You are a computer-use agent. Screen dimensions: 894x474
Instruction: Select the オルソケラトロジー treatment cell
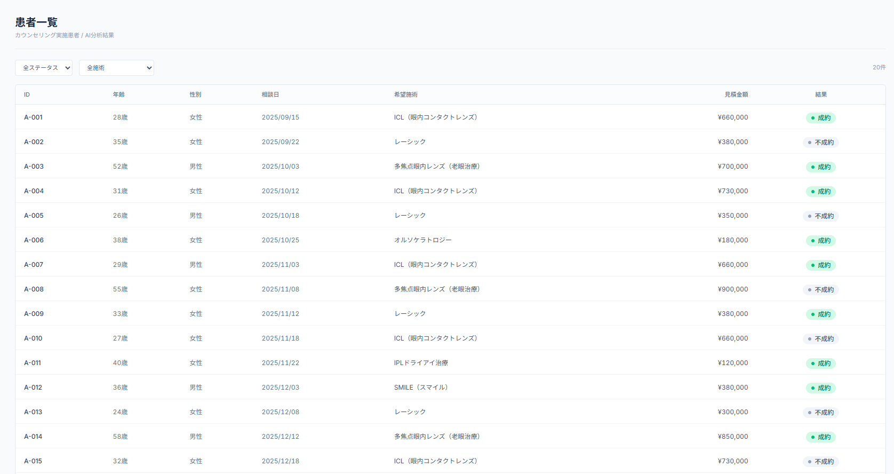point(422,240)
